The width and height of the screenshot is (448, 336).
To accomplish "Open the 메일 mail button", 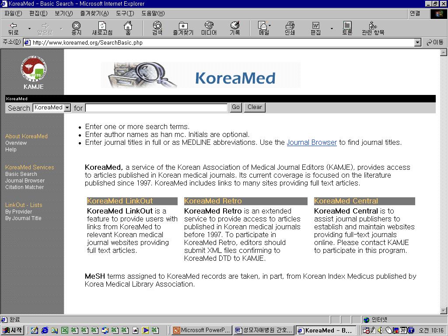I will 263,28.
